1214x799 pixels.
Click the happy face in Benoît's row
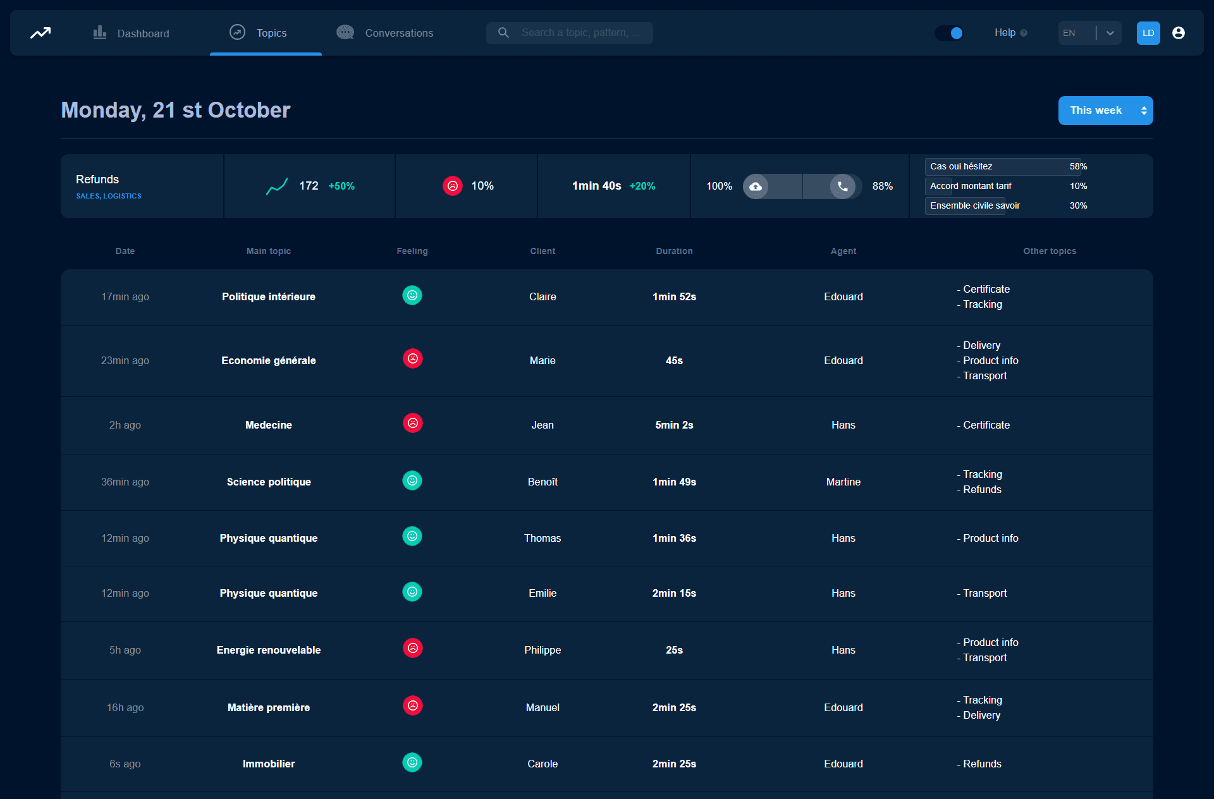point(412,480)
